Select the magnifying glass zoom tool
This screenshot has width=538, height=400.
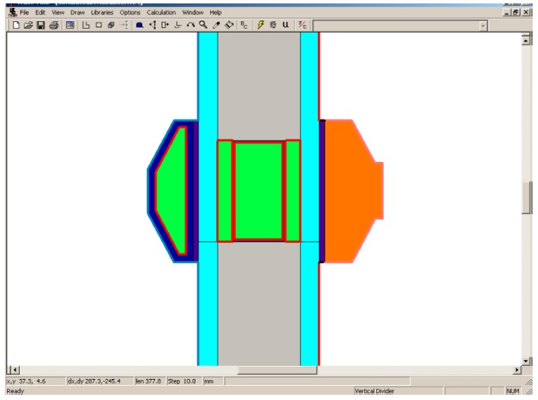203,25
